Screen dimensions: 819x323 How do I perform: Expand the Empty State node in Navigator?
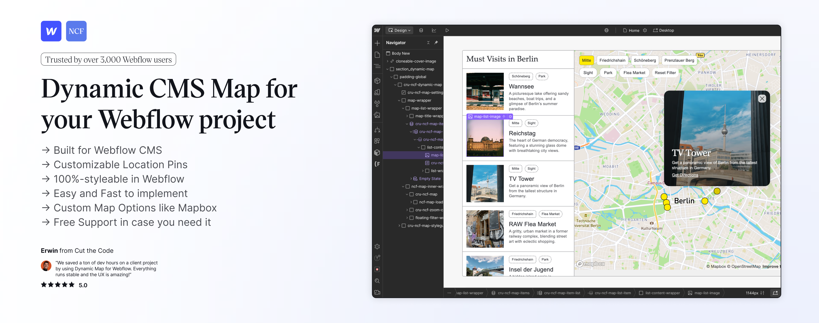tap(411, 178)
